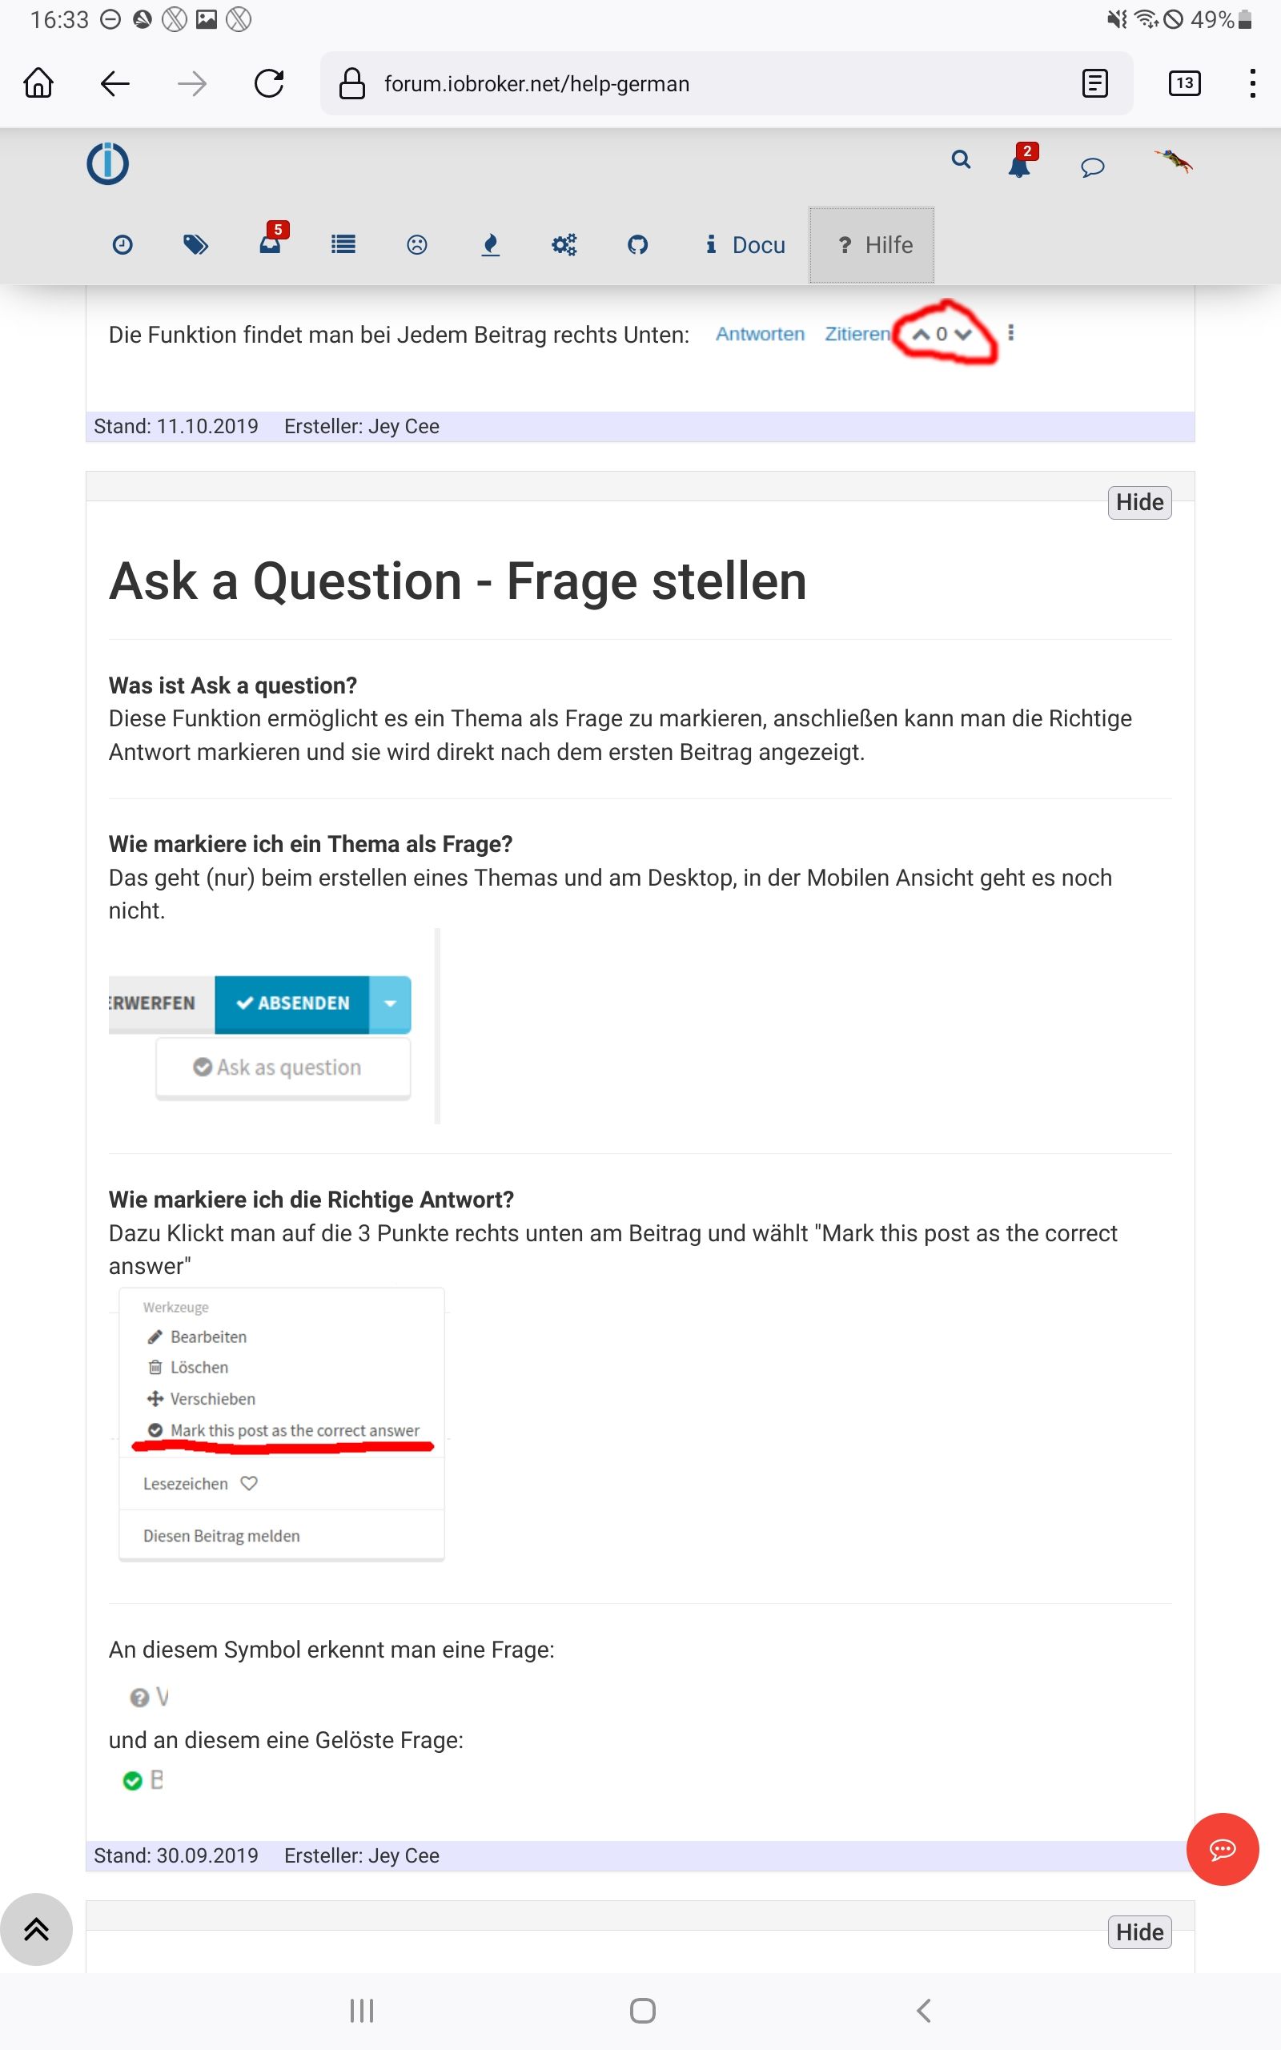
Task: Open the browser tab switcher showing 13
Action: (x=1183, y=84)
